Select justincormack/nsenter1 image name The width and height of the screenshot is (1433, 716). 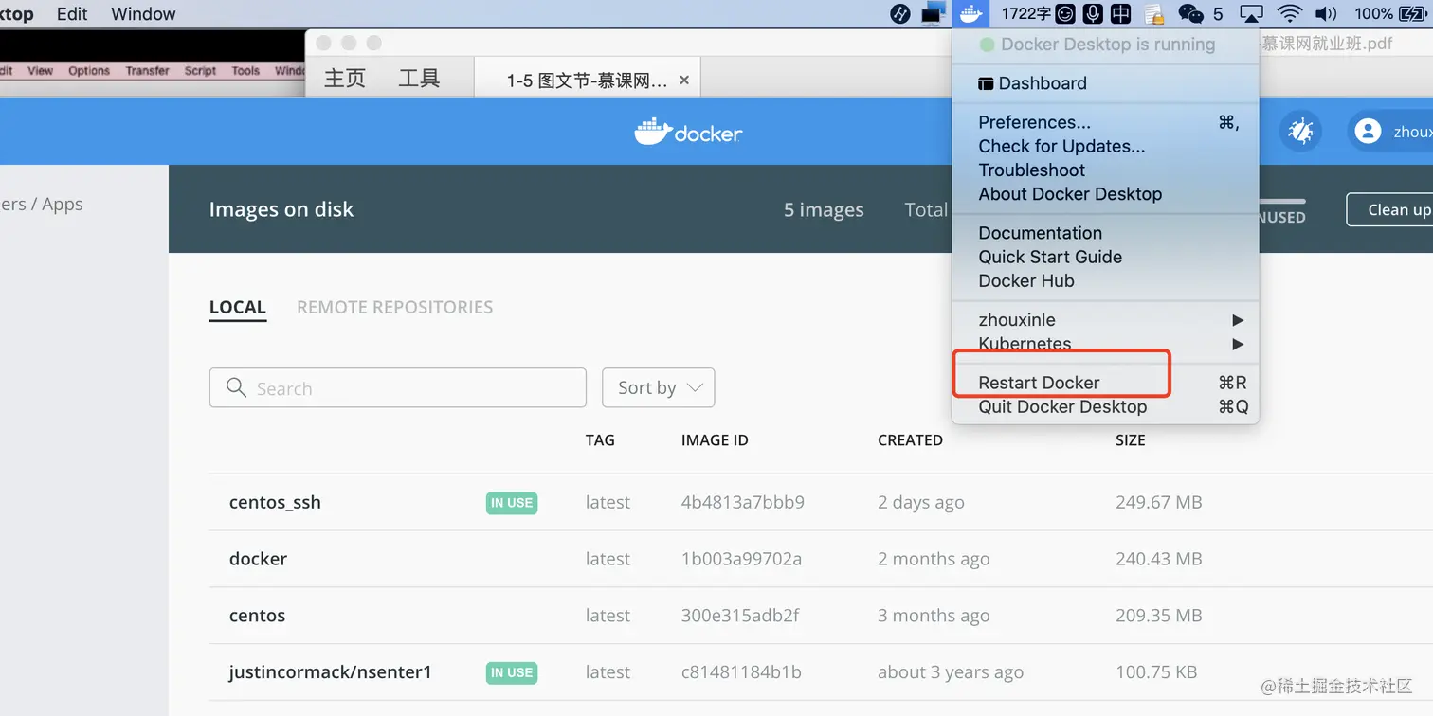point(331,672)
